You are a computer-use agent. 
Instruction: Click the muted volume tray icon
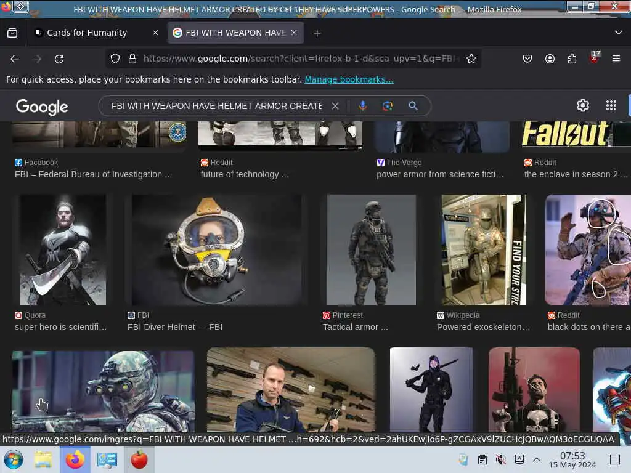coord(500,459)
